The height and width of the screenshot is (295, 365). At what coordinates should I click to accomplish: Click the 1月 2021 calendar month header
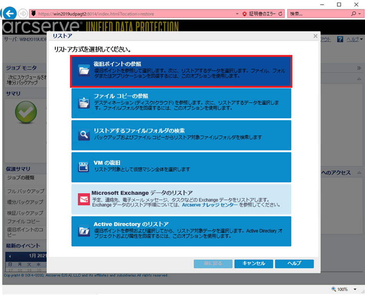(x=37, y=255)
